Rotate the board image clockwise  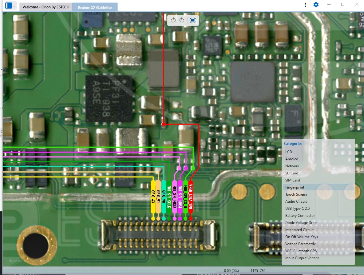coord(182,20)
